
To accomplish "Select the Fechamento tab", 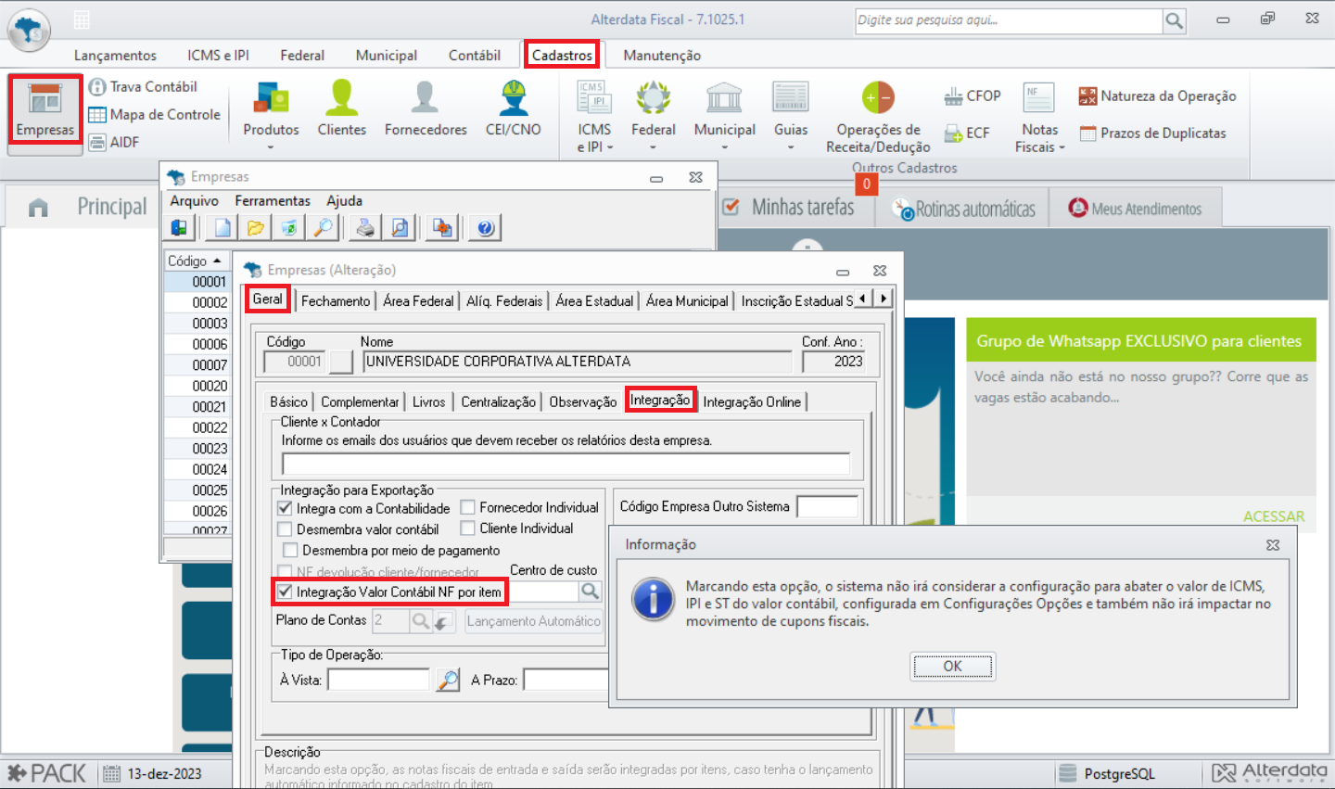I will [336, 300].
